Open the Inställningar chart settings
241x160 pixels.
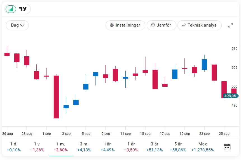[x=125, y=25]
